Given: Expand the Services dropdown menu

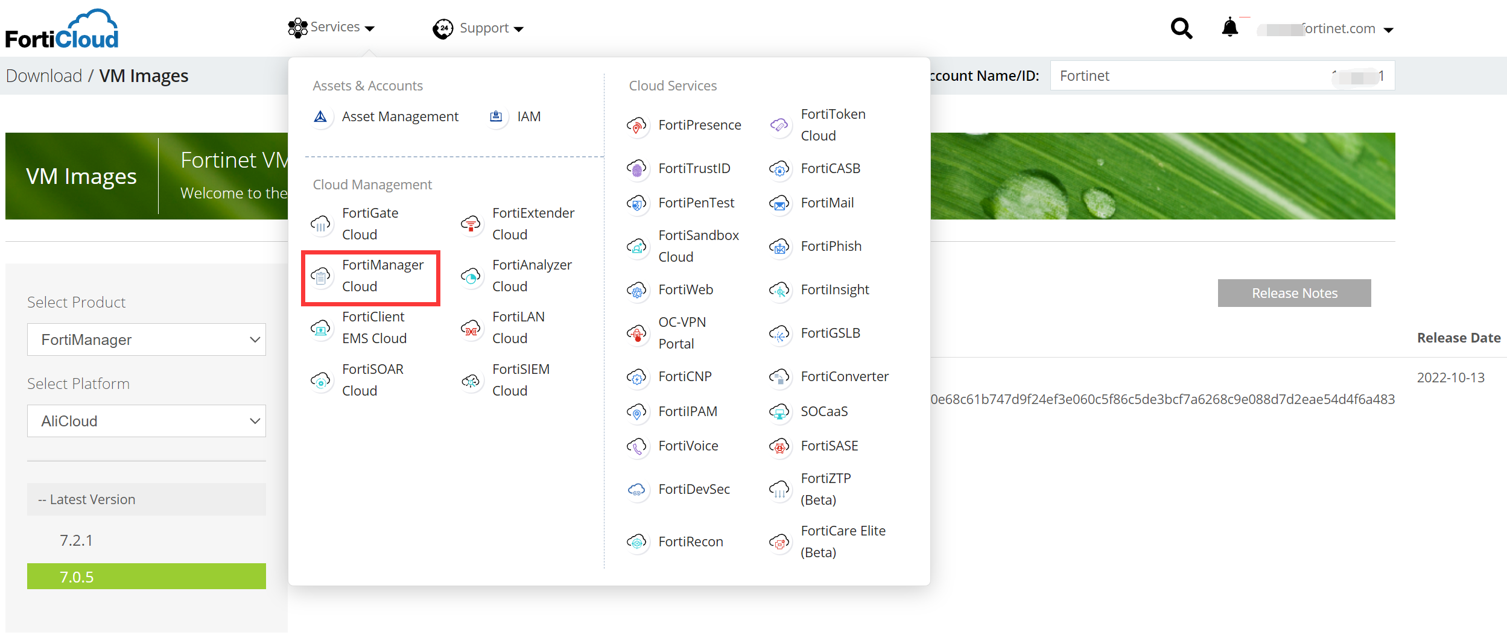Looking at the screenshot, I should point(332,28).
